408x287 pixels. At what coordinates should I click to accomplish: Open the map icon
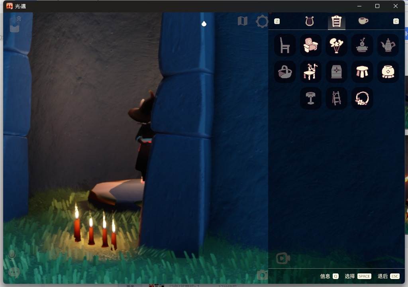(x=243, y=21)
